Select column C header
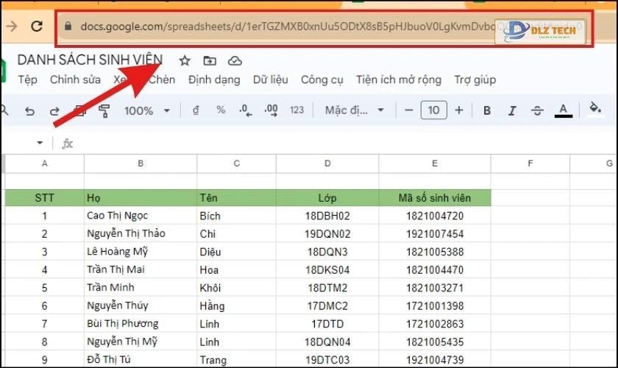 click(x=236, y=163)
